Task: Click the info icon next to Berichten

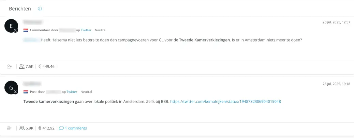Action: coord(40,8)
